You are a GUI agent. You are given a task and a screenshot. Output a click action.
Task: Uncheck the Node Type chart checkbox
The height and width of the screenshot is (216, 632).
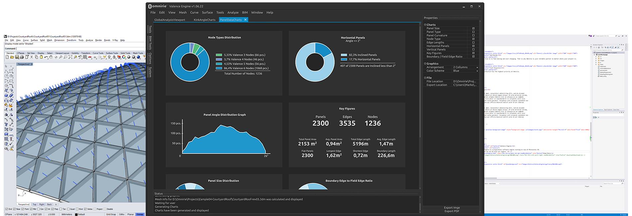[x=473, y=39]
